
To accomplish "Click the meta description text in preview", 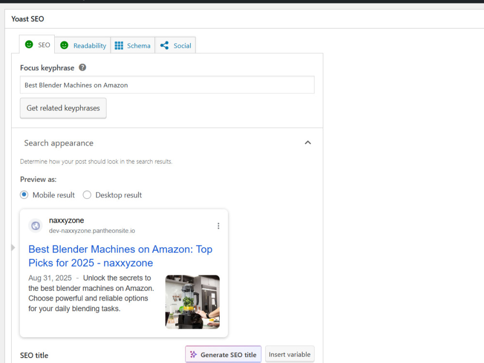I will click(91, 293).
